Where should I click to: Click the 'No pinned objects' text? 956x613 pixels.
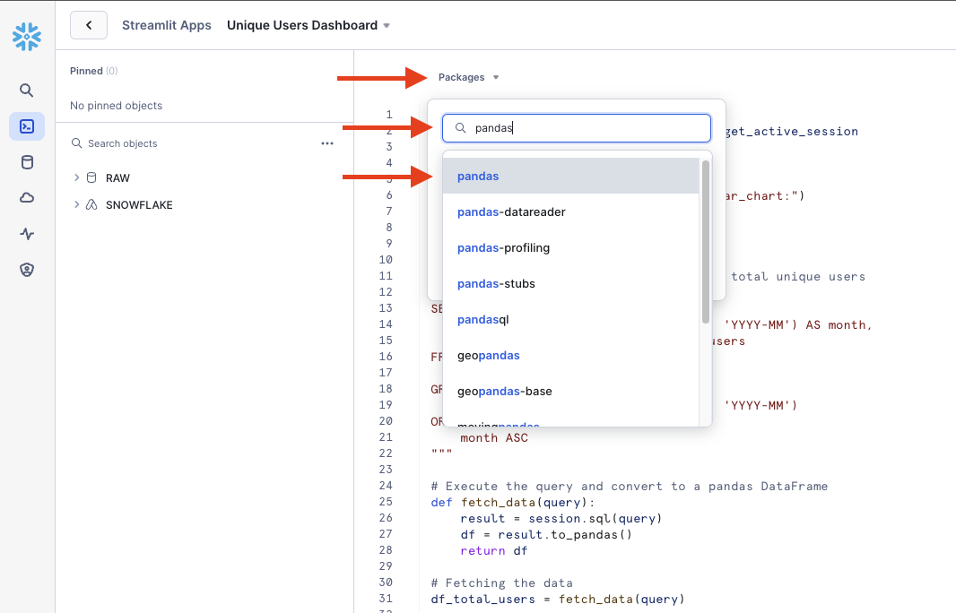116,106
